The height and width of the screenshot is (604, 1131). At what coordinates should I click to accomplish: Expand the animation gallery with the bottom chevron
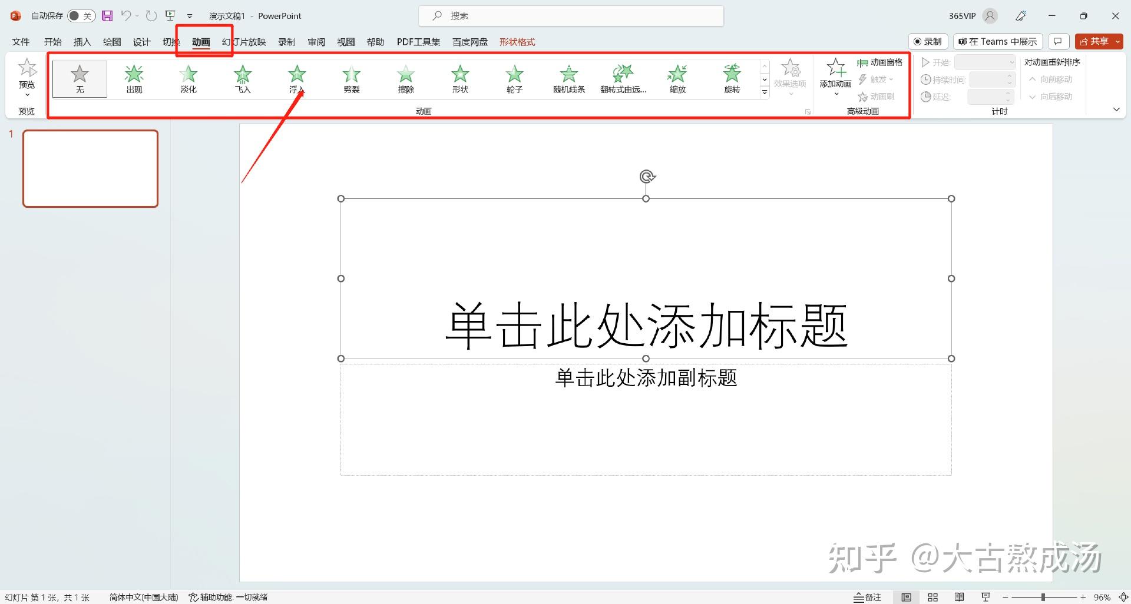pyautogui.click(x=764, y=92)
